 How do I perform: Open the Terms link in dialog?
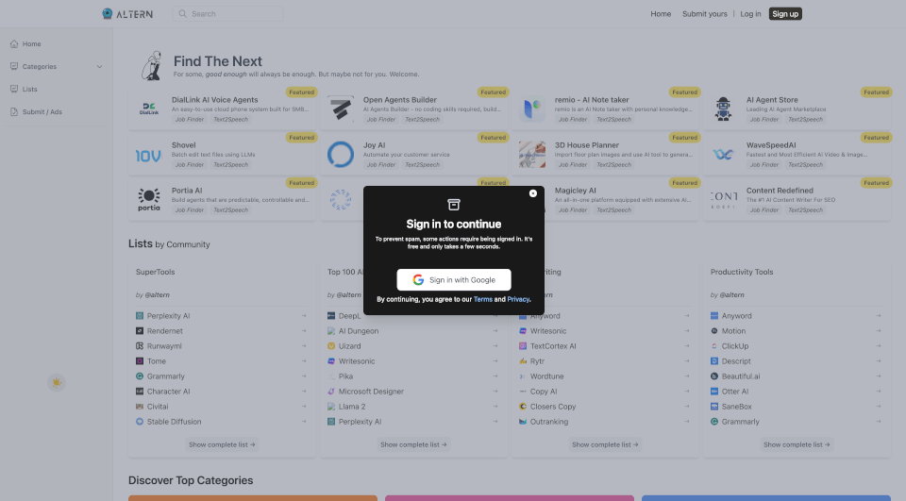tap(483, 299)
